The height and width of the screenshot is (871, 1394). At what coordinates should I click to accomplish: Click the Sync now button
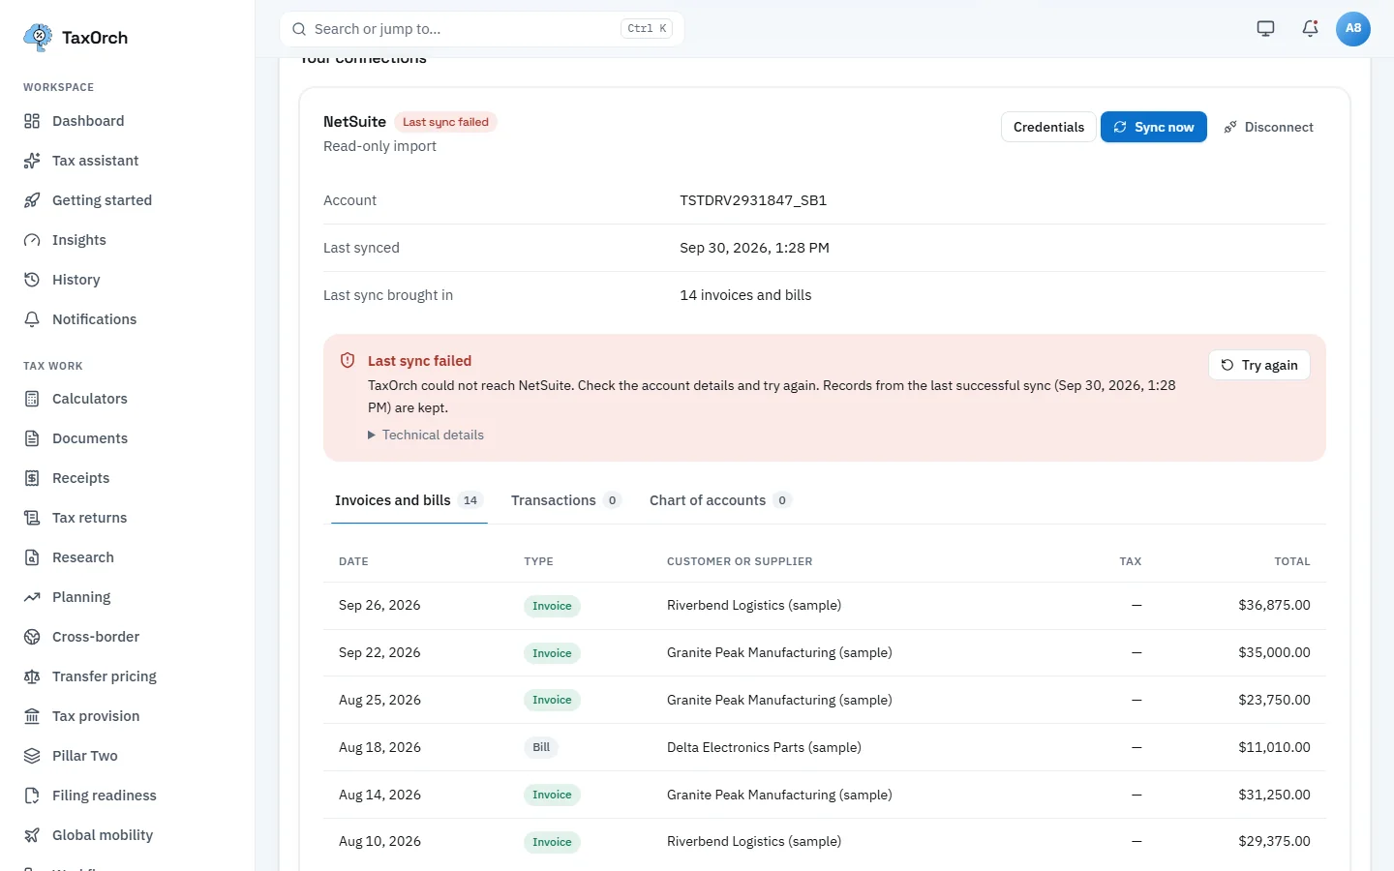coord(1154,127)
